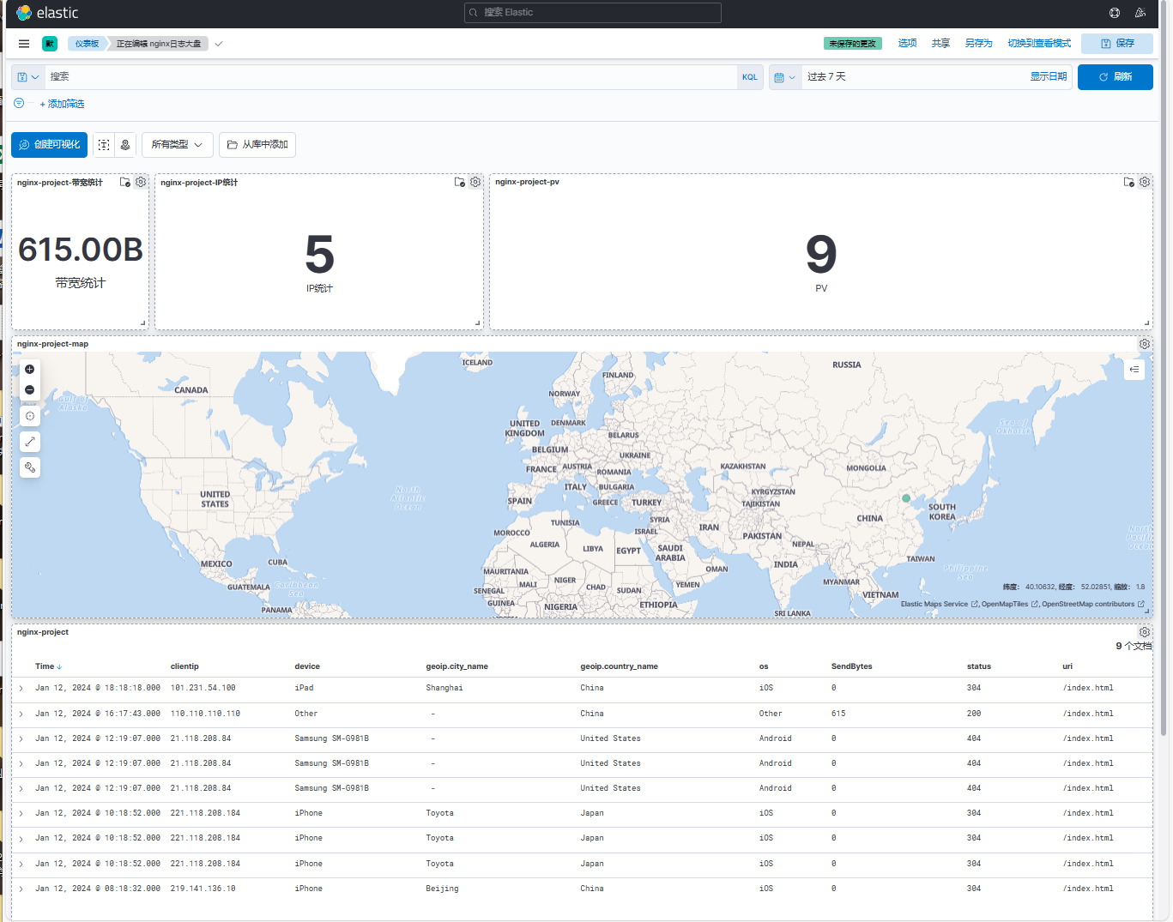Open the Elastic help icon
This screenshot has height=922, width=1173.
pyautogui.click(x=1115, y=13)
